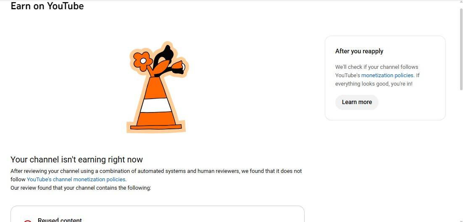Open YouTube's channel monetization policies link
This screenshot has height=222, width=463.
click(76, 179)
